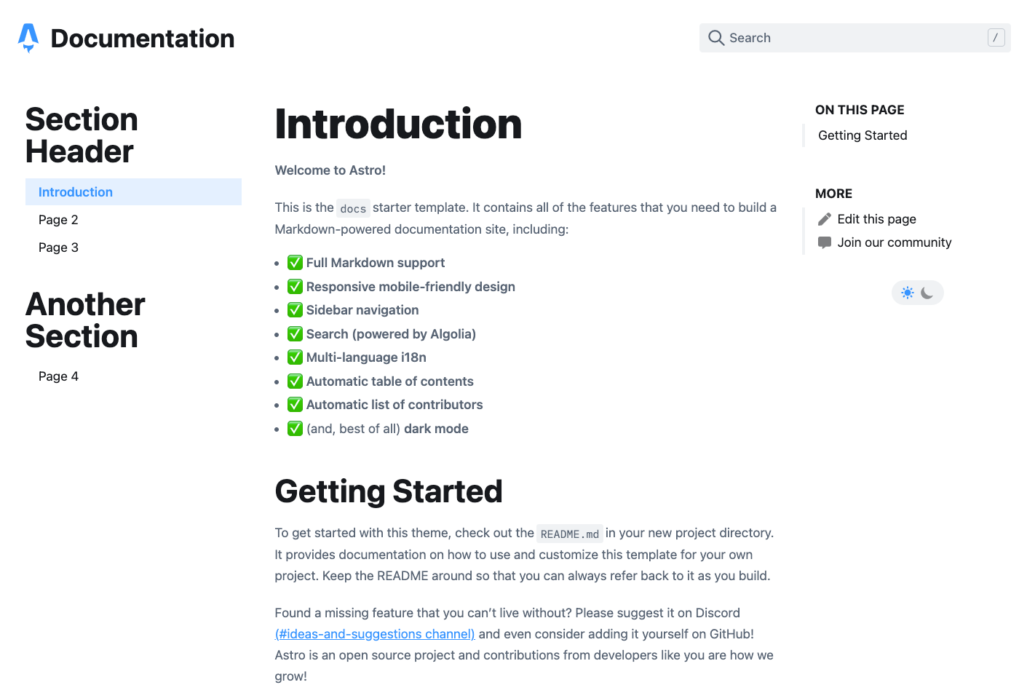Focus the Search input field
The width and height of the screenshot is (1027, 685).
click(x=852, y=38)
